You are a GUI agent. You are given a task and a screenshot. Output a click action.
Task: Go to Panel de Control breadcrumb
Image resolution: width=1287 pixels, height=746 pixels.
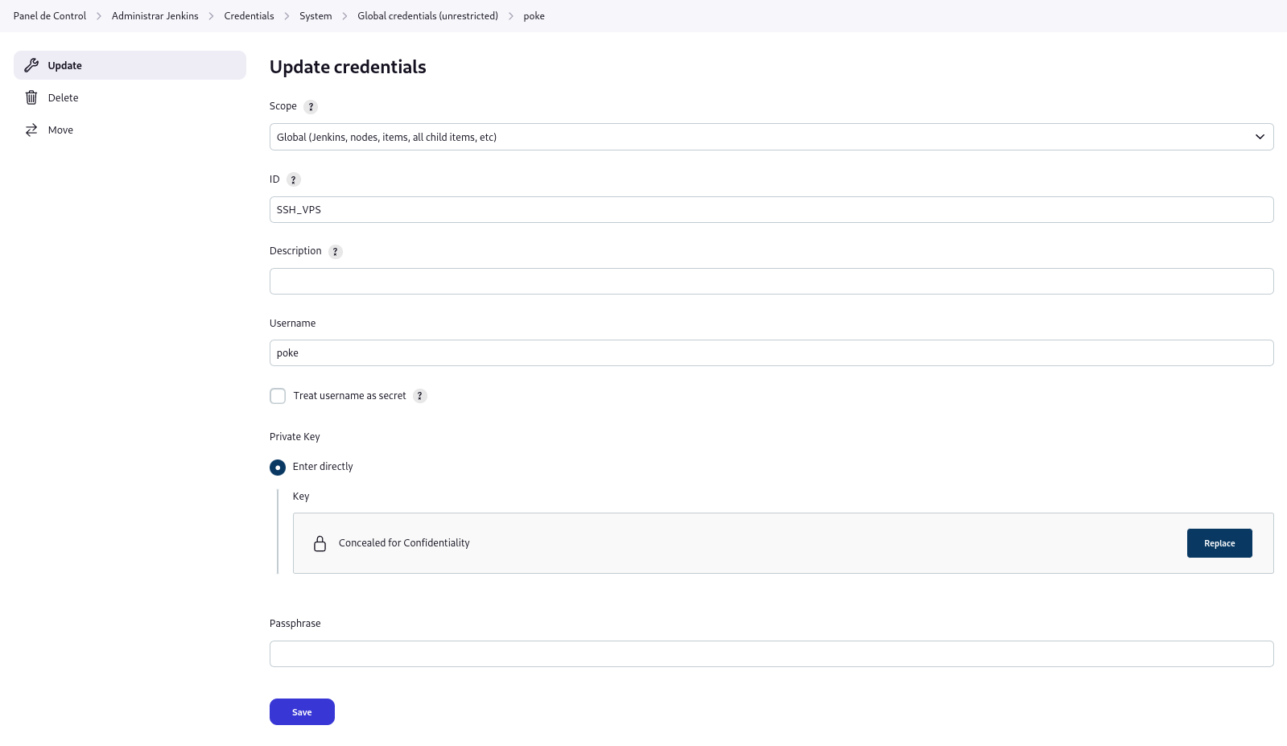[x=50, y=16]
